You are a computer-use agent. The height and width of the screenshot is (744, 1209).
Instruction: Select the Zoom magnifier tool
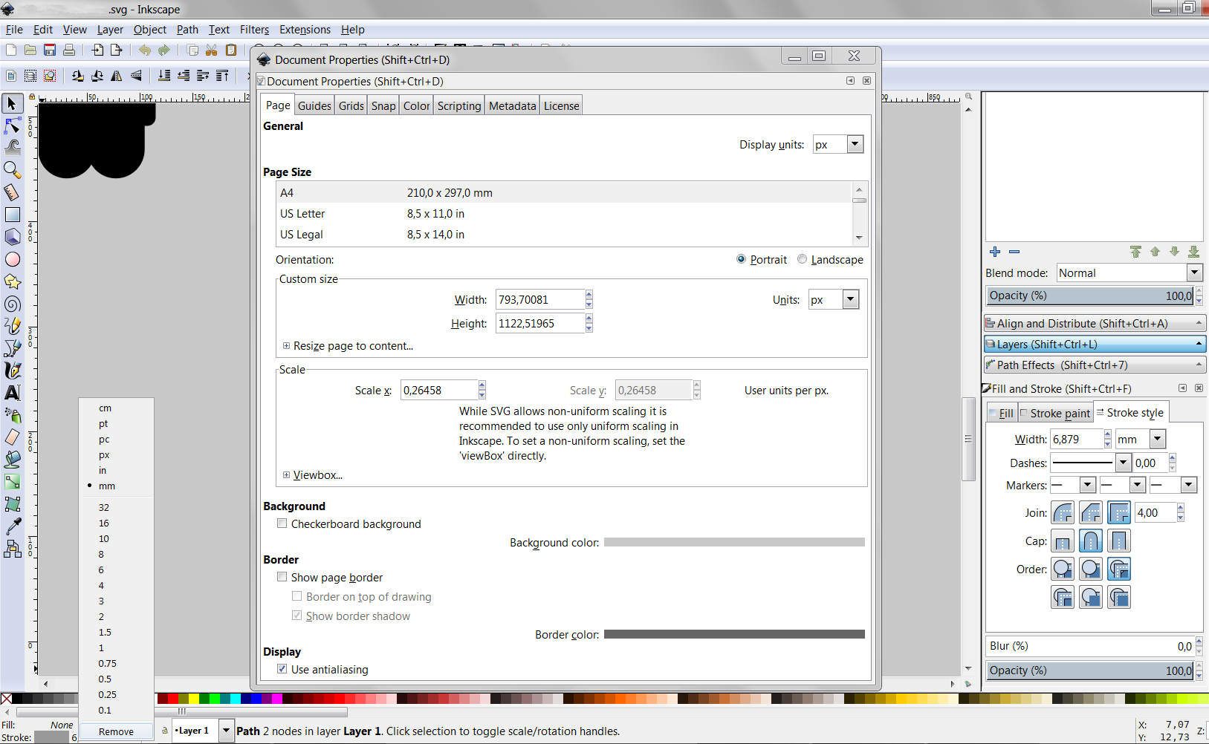click(x=13, y=170)
